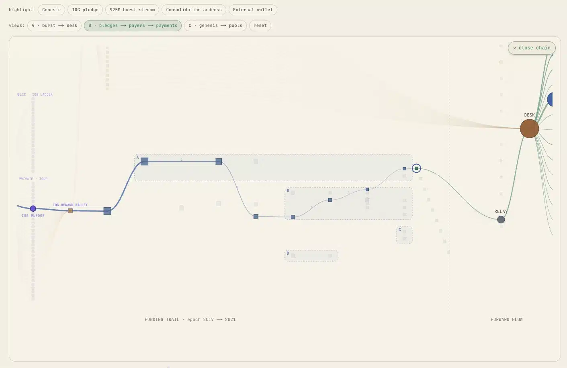Highlight the Consolidation address chip
This screenshot has width=567, height=368.
coord(194,10)
